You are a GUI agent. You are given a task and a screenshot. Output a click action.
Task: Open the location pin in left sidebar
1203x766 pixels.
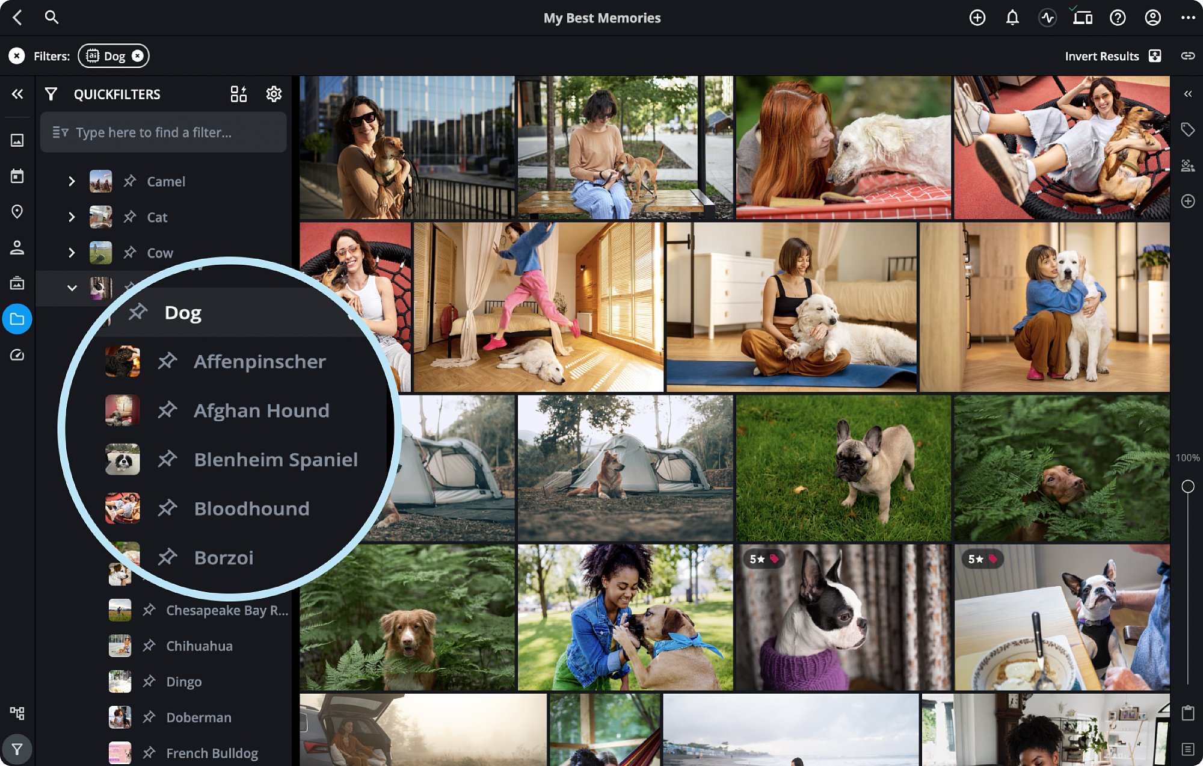pyautogui.click(x=17, y=212)
